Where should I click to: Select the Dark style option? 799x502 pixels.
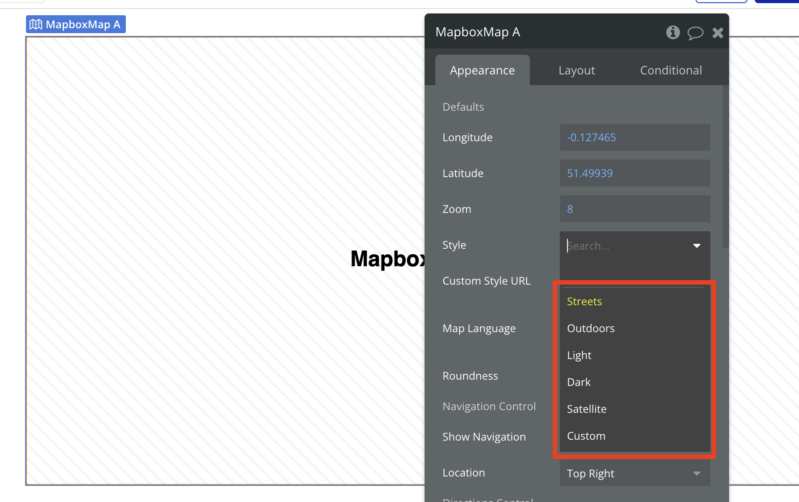click(x=579, y=382)
